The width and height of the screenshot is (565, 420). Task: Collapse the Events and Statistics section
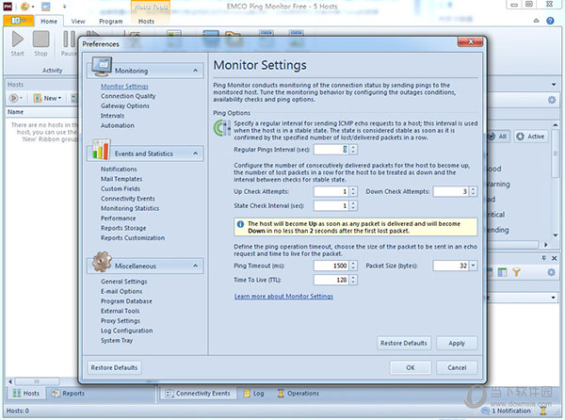(x=195, y=153)
